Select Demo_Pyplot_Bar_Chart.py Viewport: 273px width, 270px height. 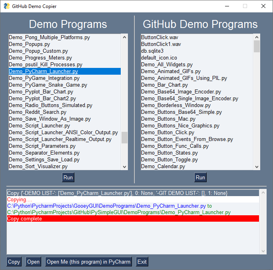65,92
